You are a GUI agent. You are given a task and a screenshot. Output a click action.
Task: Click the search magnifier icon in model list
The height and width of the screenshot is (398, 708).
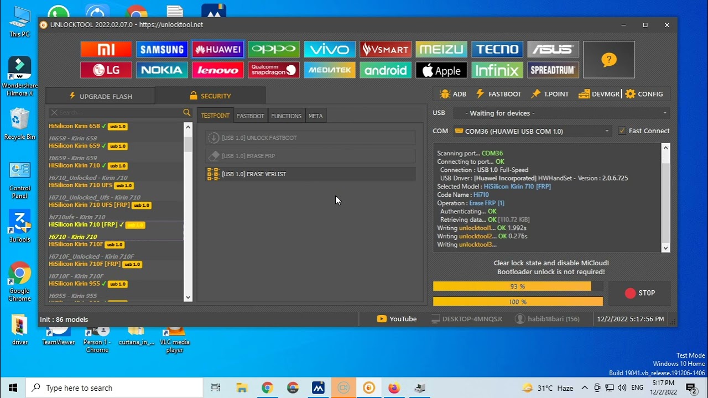coord(187,112)
